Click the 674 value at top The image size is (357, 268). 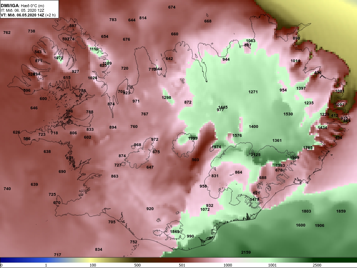tap(172, 7)
